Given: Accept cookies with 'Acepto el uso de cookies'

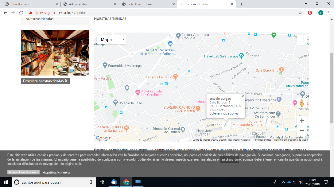Looking at the screenshot, I should [23, 172].
